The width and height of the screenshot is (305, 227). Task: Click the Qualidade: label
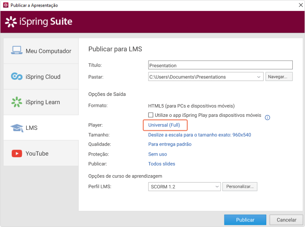point(100,144)
